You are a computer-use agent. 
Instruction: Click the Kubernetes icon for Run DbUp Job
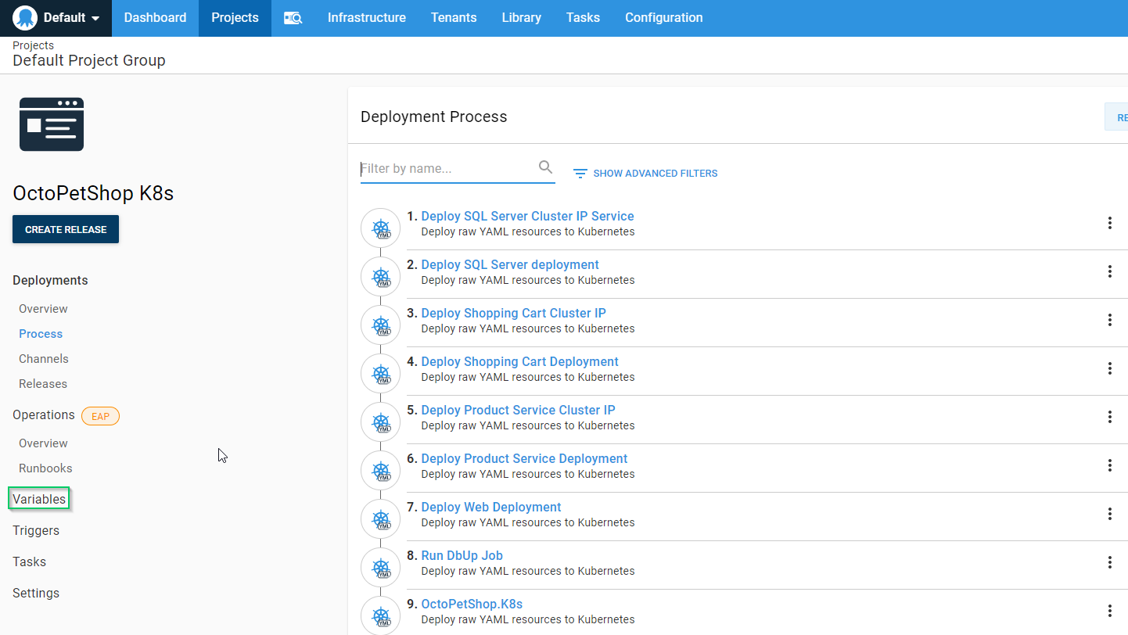tap(381, 568)
